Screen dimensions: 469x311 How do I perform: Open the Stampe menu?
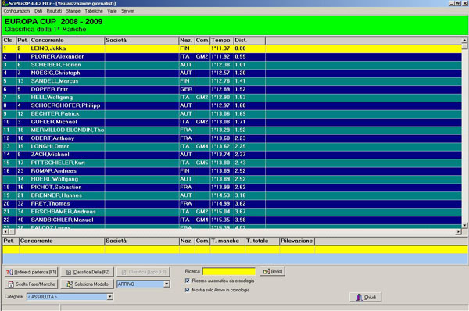point(73,11)
